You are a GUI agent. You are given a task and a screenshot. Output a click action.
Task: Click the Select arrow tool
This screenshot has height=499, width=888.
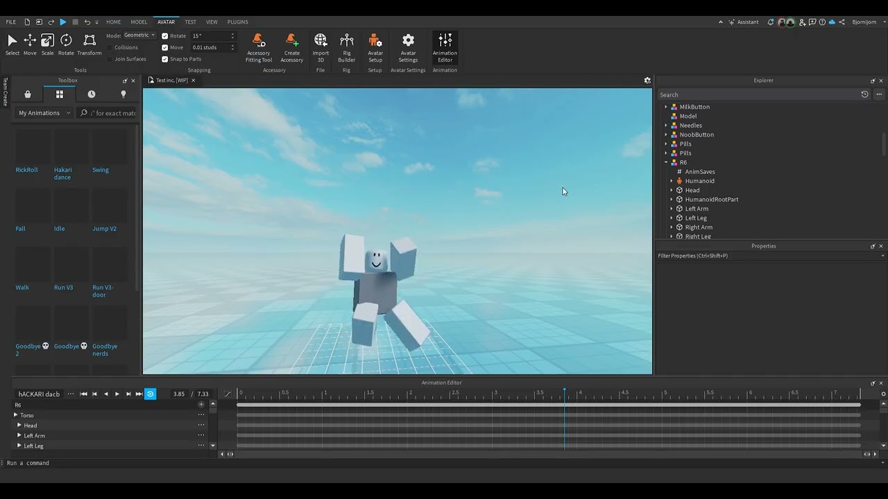(12, 44)
